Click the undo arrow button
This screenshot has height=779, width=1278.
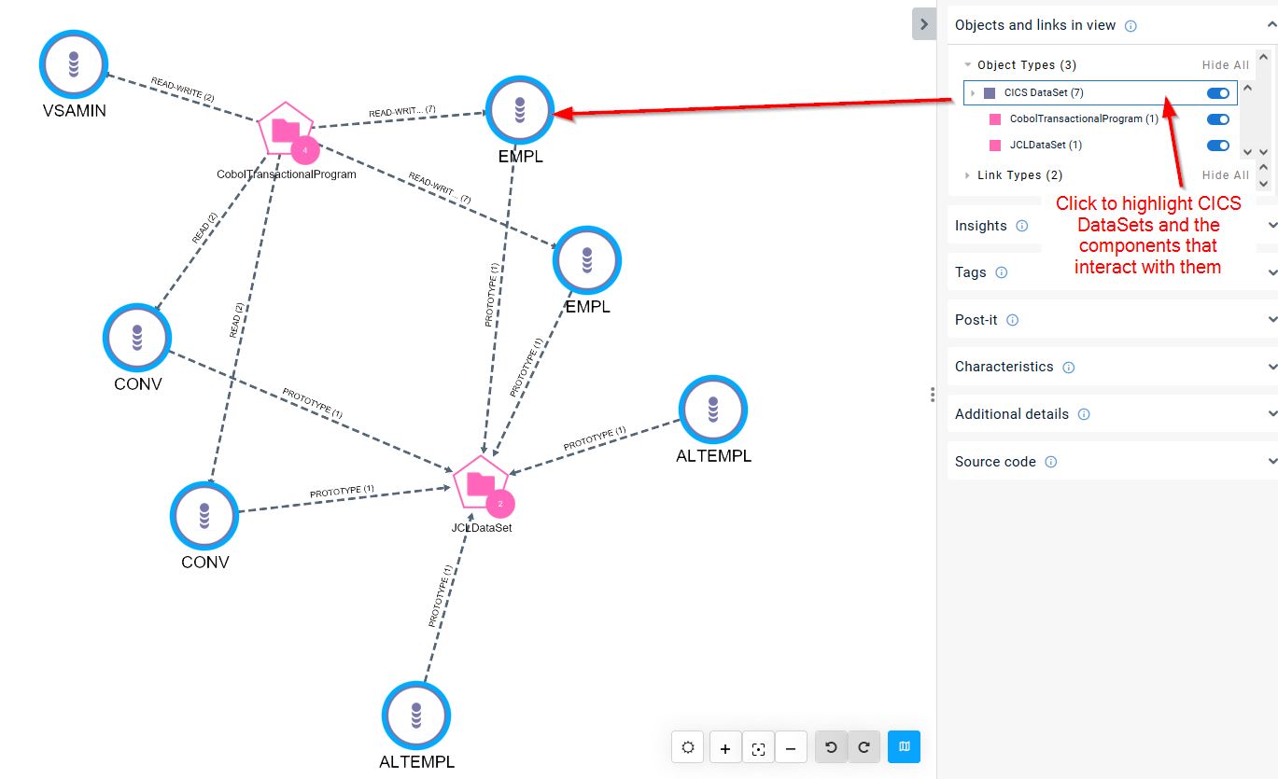(x=831, y=747)
